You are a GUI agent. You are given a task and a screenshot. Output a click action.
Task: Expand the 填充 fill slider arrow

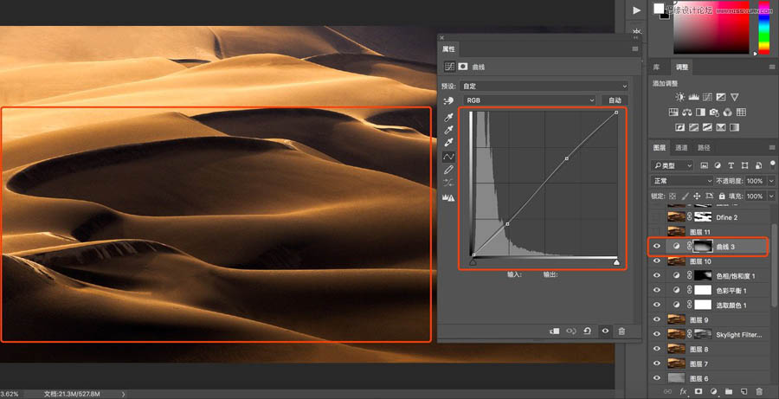click(771, 196)
